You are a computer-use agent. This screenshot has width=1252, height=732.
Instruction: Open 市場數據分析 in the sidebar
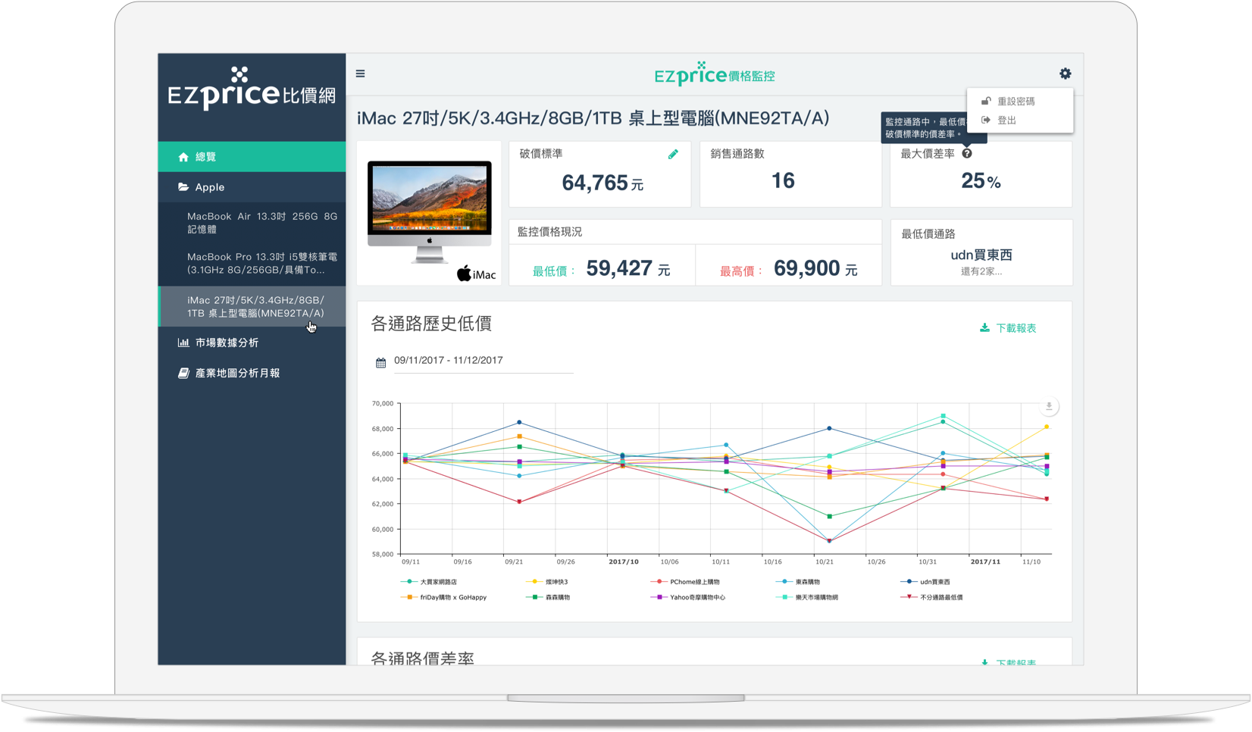click(252, 343)
